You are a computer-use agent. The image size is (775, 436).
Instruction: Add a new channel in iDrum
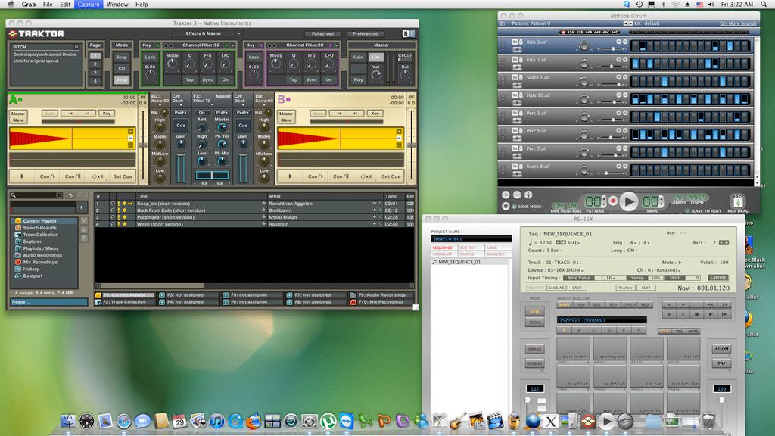pyautogui.click(x=506, y=195)
